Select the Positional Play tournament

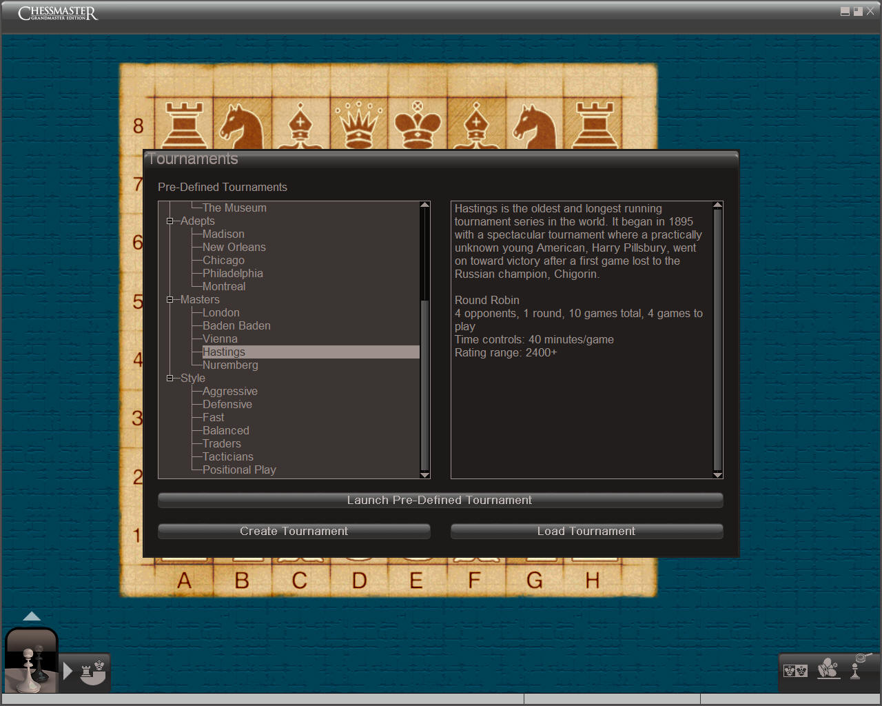[x=238, y=470]
